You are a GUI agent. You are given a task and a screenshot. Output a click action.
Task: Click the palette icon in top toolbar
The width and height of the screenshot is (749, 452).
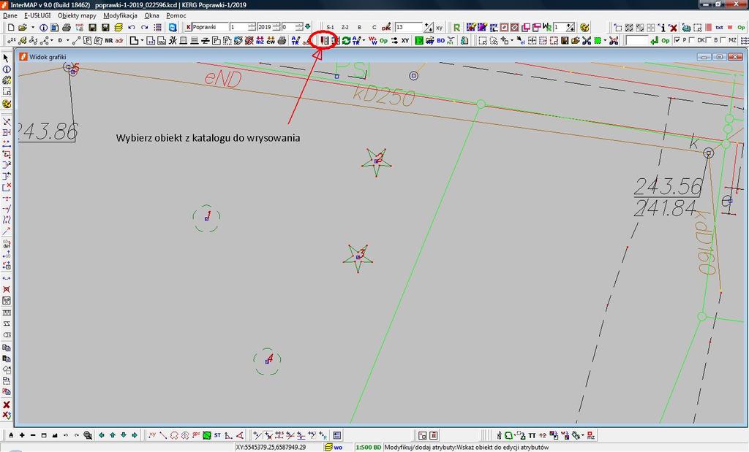584,27
